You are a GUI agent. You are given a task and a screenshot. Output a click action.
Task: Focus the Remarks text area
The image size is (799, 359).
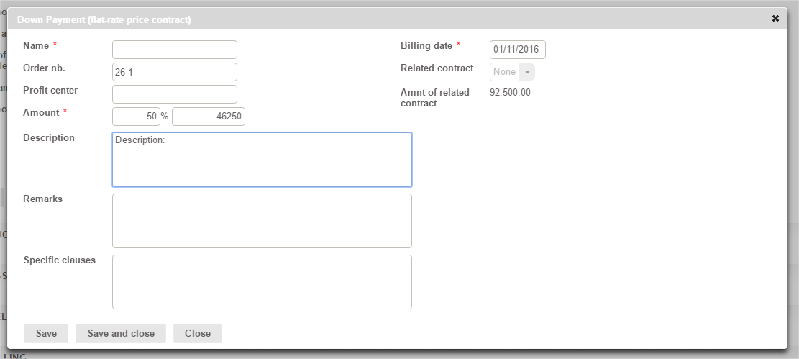[262, 221]
